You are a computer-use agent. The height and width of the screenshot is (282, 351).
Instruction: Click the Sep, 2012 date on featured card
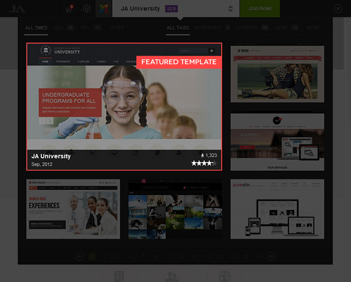42,164
